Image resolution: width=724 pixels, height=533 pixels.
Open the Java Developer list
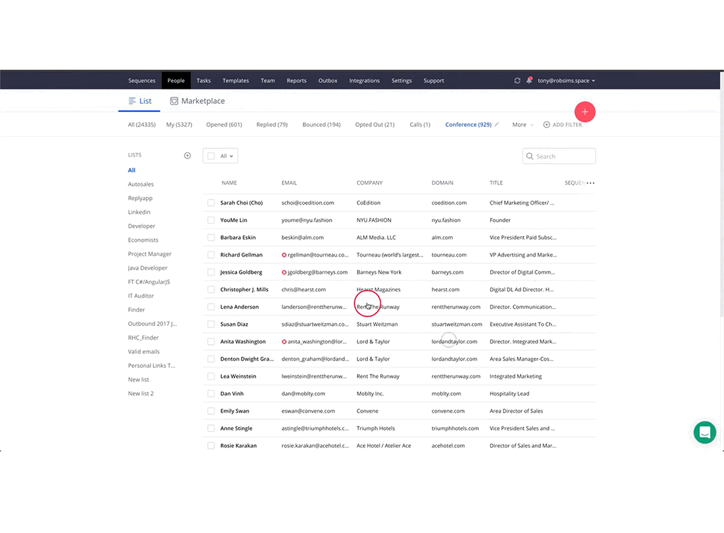(147, 268)
